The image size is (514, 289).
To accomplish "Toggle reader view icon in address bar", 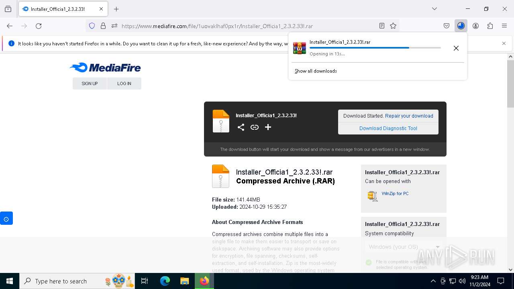I will point(382,26).
